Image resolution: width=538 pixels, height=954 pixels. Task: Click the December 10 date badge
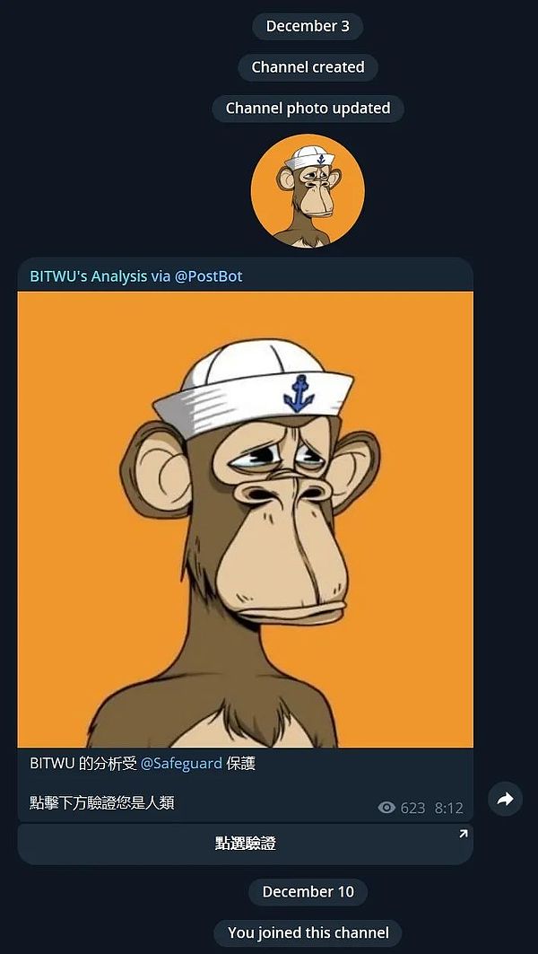tap(308, 892)
